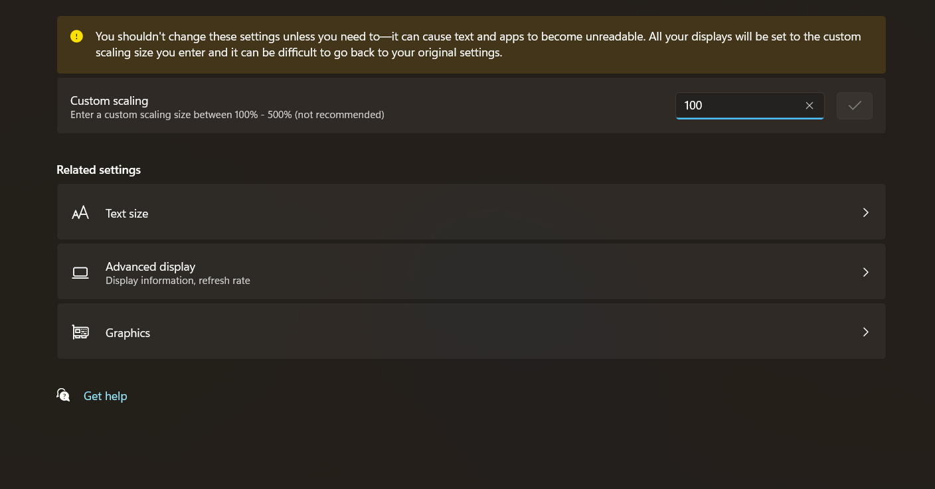The height and width of the screenshot is (489, 935).
Task: Expand Advanced display using its chevron
Action: [865, 272]
